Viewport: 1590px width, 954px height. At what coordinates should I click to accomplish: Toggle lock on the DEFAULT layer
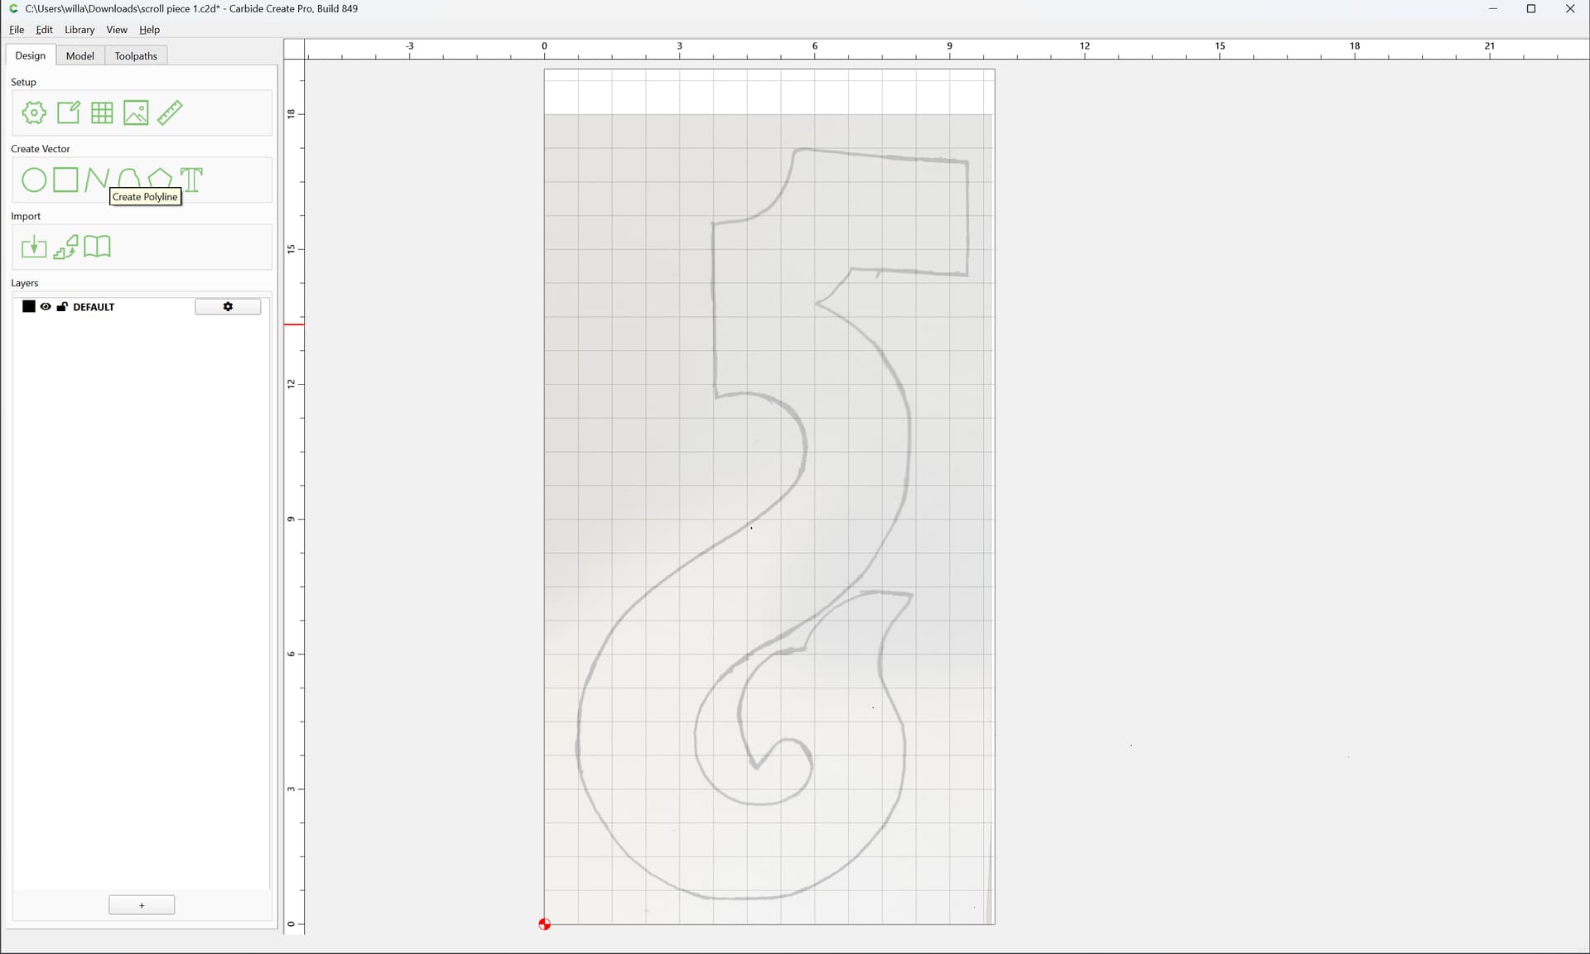point(62,307)
